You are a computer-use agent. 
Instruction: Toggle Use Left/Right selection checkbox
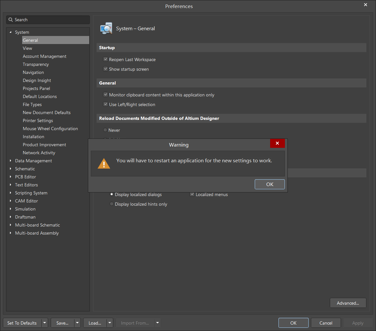pyautogui.click(x=106, y=104)
